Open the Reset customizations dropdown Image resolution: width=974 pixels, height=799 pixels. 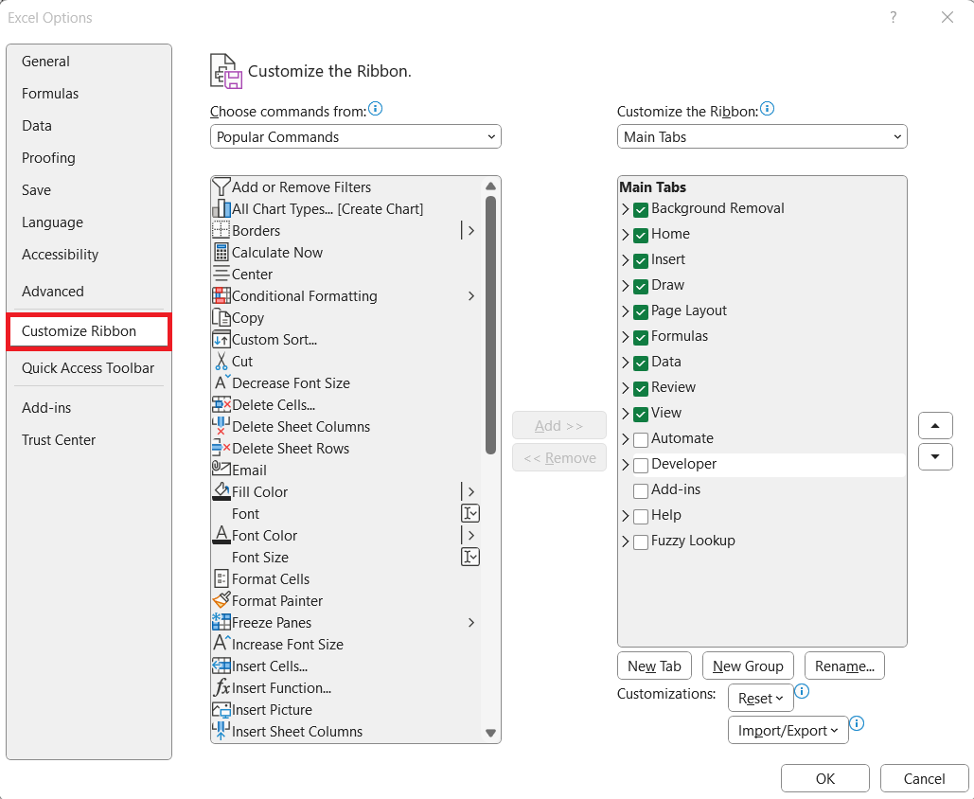760,698
